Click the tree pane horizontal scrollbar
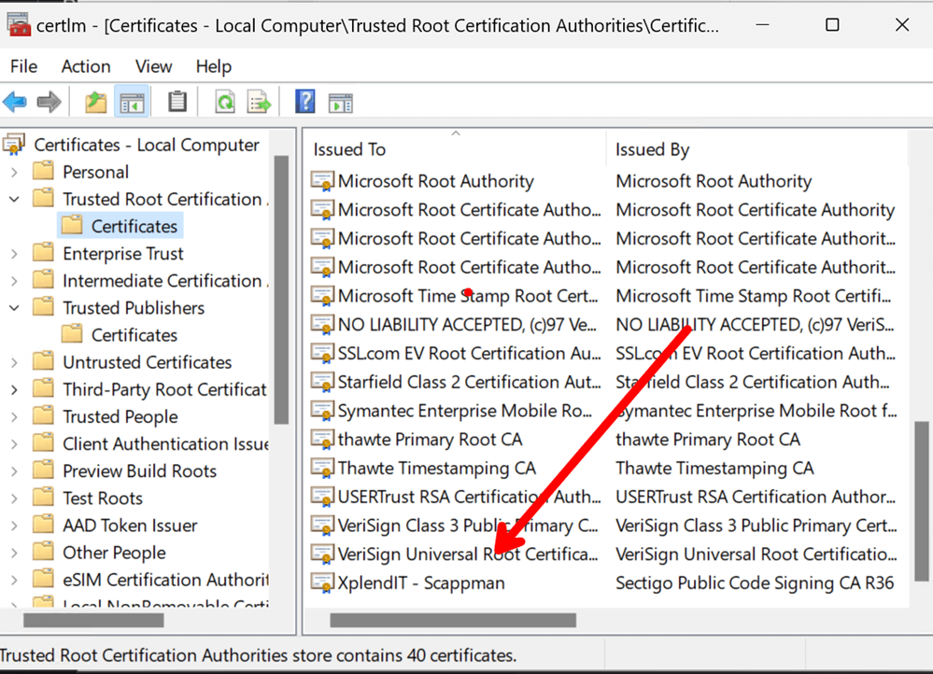933x674 pixels. pyautogui.click(x=93, y=621)
